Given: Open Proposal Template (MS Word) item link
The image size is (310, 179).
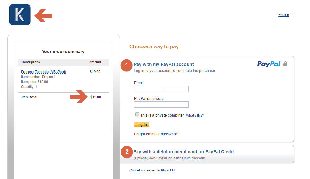Looking at the screenshot, I should 44,72.
